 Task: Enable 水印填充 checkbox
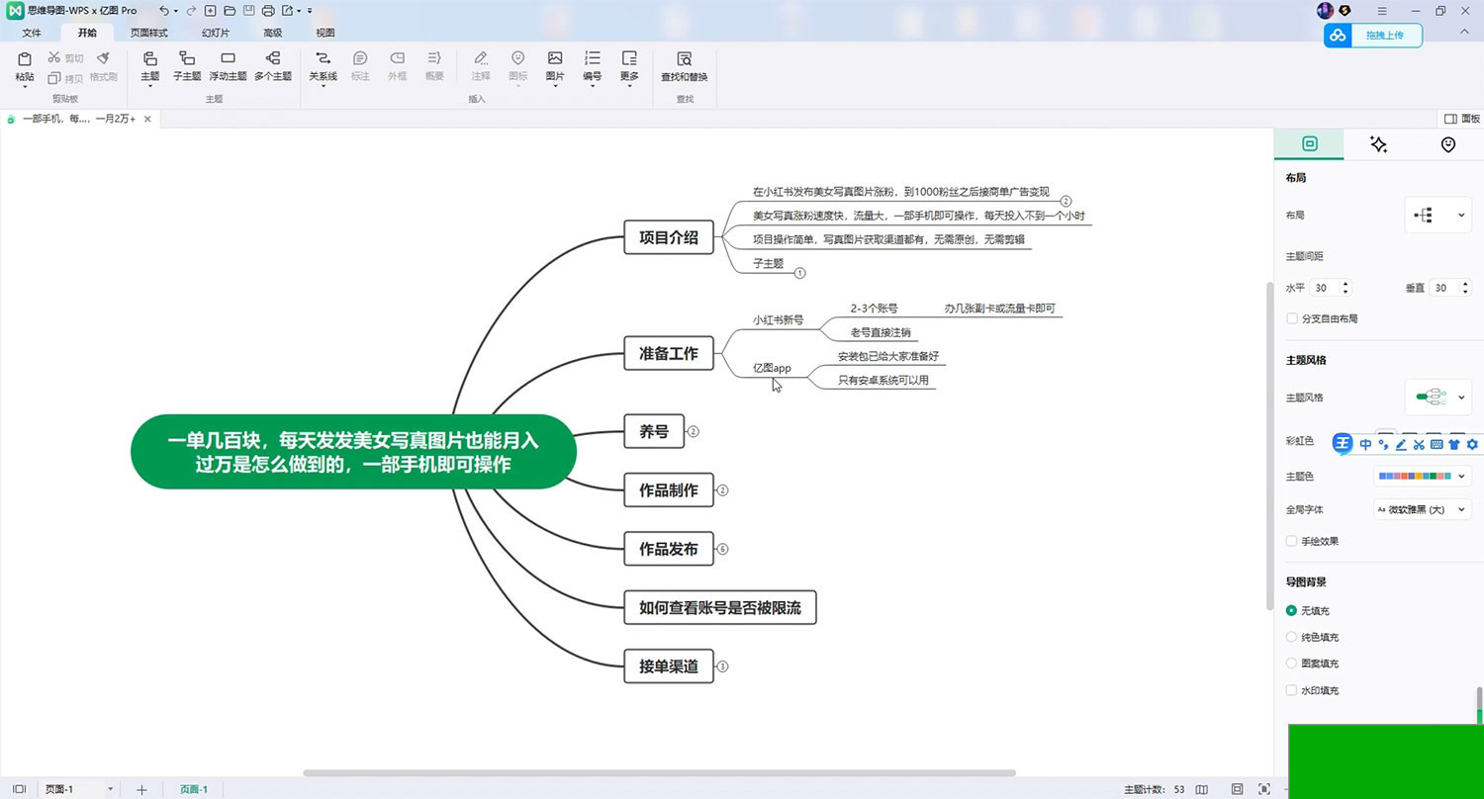pos(1291,690)
